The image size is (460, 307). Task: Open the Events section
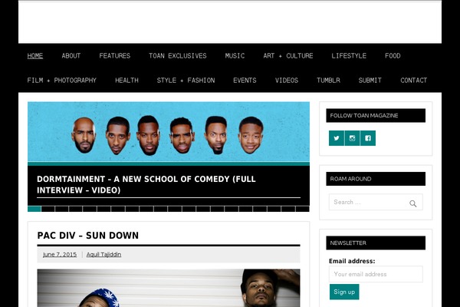click(x=245, y=80)
